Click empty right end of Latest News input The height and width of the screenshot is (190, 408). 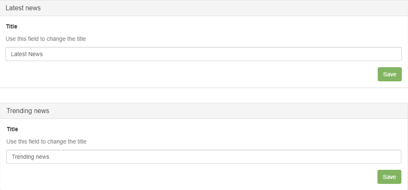[x=378, y=54]
